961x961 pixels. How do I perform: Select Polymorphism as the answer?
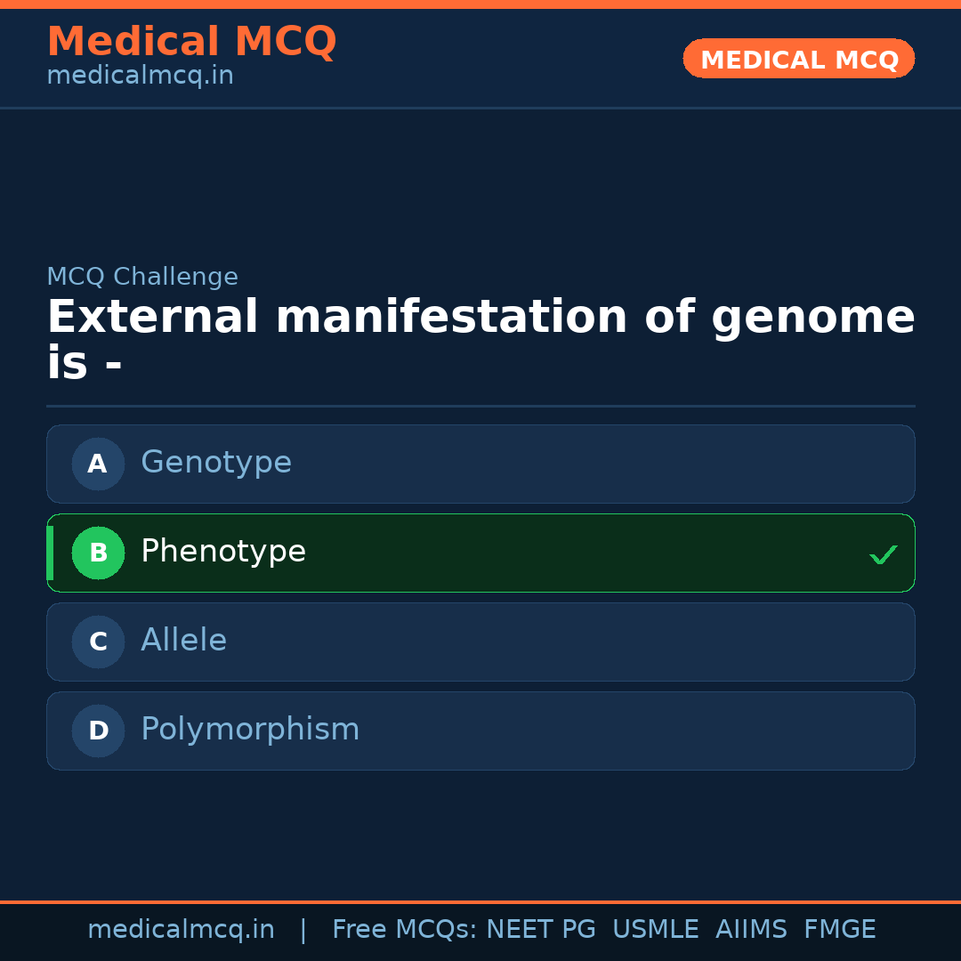(x=250, y=730)
